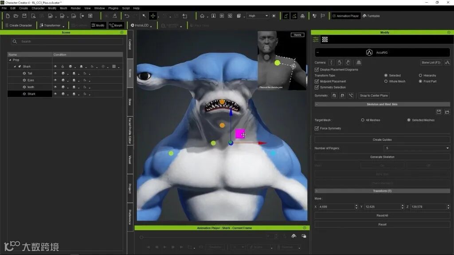Open the File menu
Screen dimensions: 454x255
coord(4,8)
